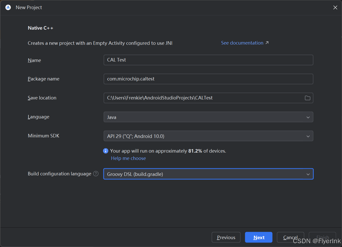Viewport: 342px width, 247px height.
Task: Click the Native C++ heading text
Action: [40, 28]
